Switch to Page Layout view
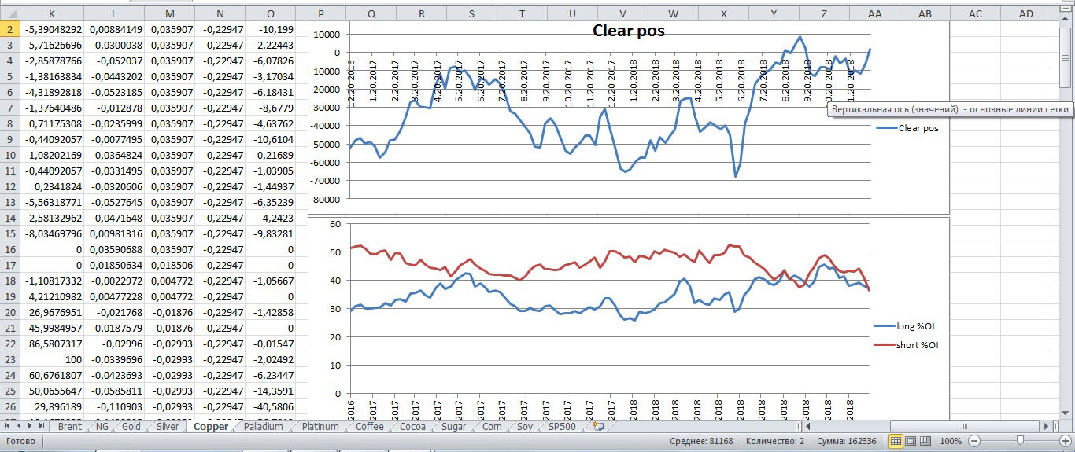The width and height of the screenshot is (1075, 452). click(x=911, y=441)
